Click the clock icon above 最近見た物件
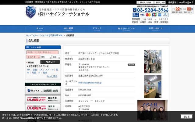Viewport: 195px width, 122px height. (174, 9)
